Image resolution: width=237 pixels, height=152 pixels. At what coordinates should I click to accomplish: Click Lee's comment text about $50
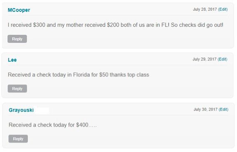point(78,75)
